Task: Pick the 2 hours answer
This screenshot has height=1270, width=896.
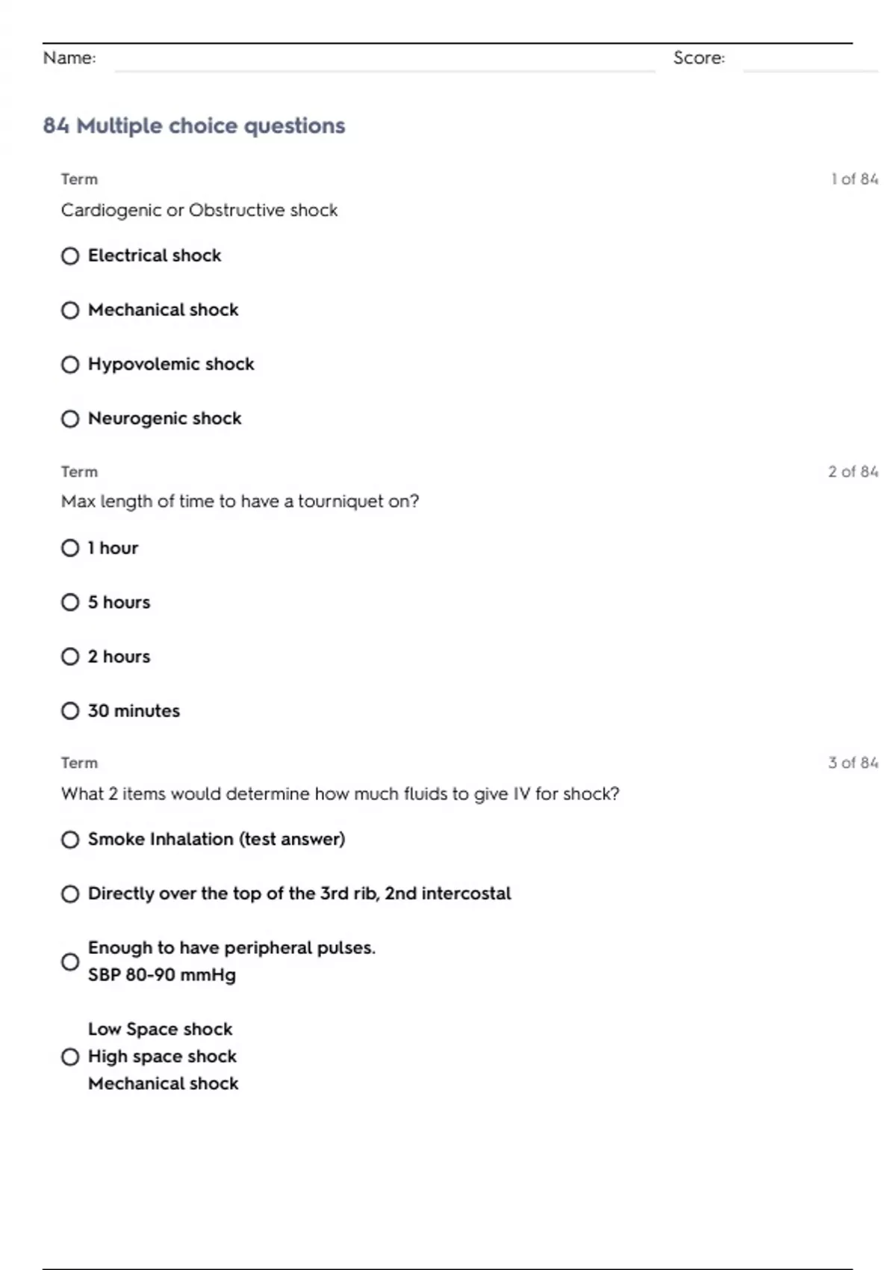Action: pyautogui.click(x=70, y=657)
